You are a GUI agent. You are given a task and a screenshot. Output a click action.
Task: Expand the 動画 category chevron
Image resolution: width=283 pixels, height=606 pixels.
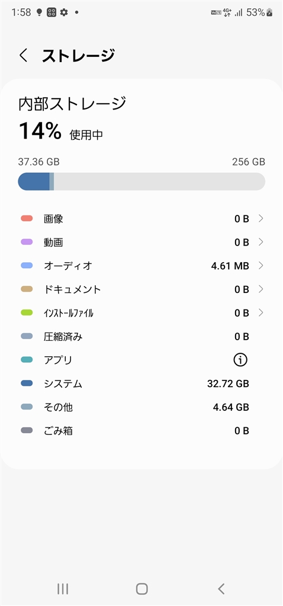point(261,242)
